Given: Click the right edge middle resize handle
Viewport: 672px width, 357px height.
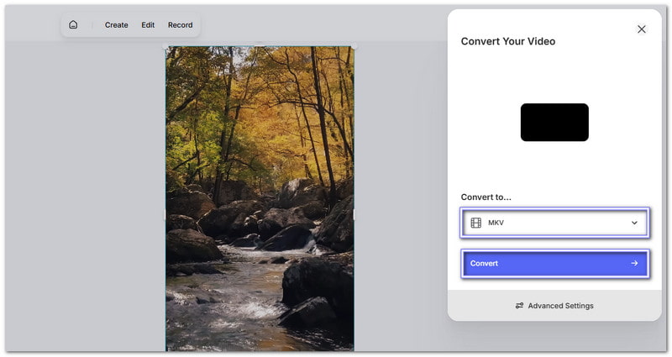Looking at the screenshot, I should pyautogui.click(x=354, y=215).
